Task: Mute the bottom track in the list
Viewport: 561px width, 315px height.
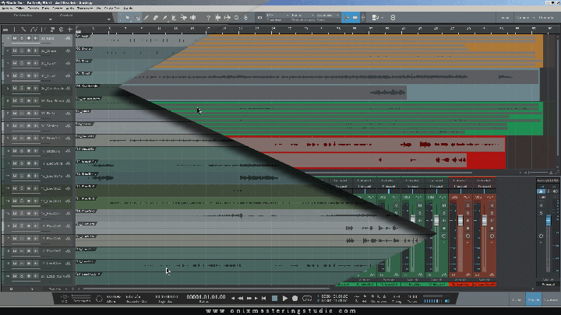Action: pos(15,276)
